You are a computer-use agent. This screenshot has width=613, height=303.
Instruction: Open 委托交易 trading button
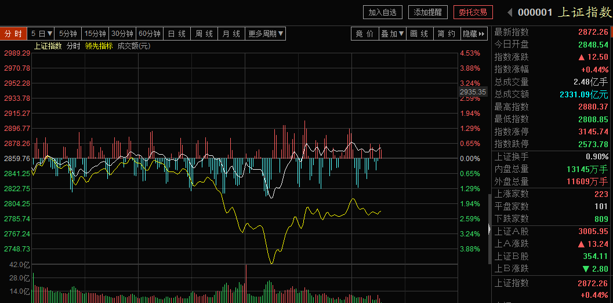click(x=473, y=12)
